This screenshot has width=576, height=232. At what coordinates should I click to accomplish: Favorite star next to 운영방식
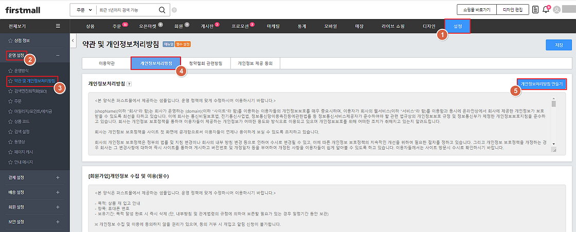(x=10, y=70)
